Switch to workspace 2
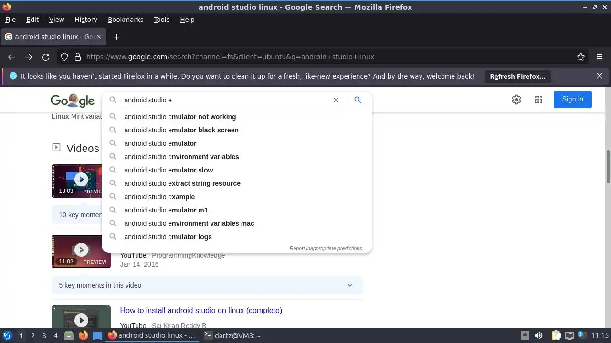This screenshot has width=611, height=343. (32, 336)
